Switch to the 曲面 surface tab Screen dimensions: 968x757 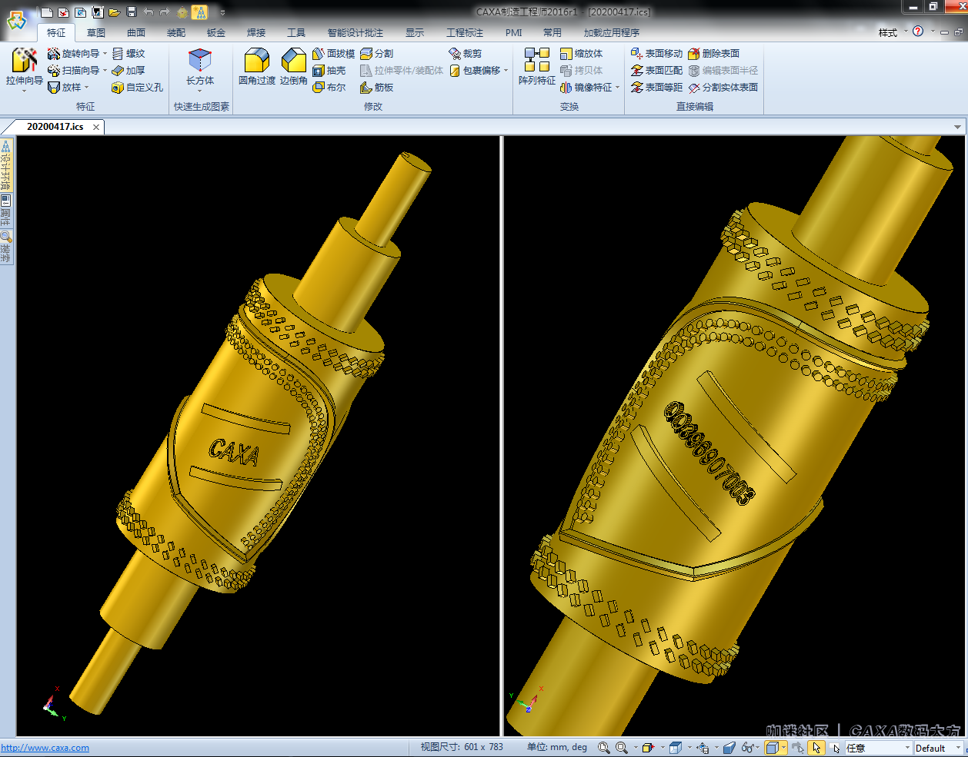point(136,33)
